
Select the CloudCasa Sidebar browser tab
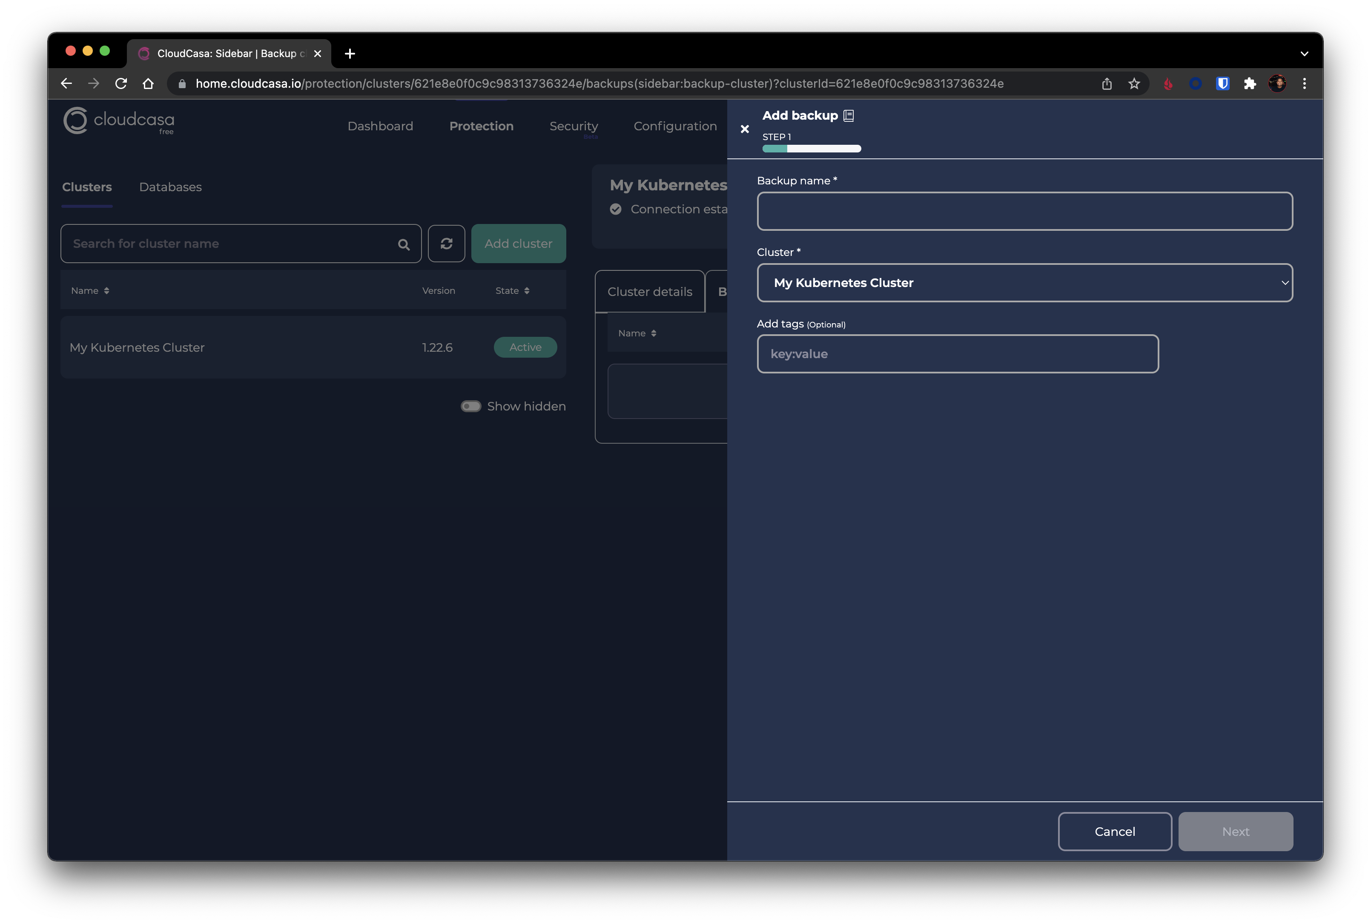(229, 54)
